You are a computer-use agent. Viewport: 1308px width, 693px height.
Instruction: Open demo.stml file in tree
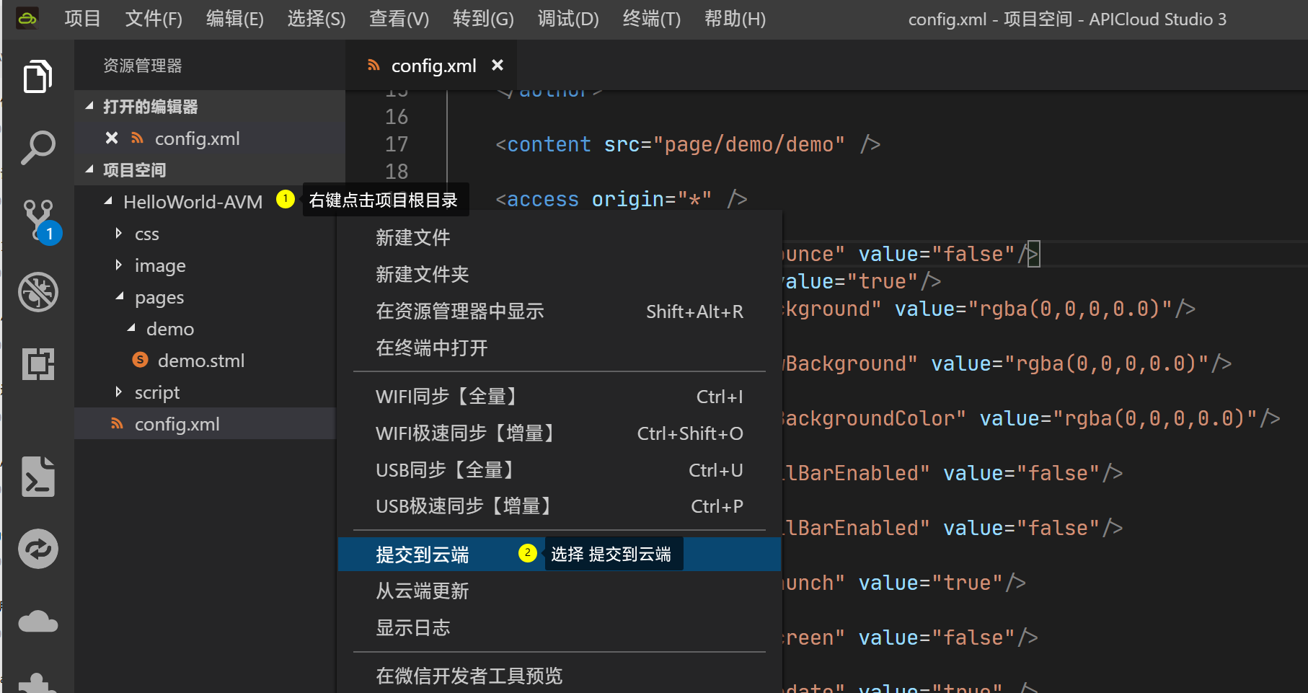(201, 361)
